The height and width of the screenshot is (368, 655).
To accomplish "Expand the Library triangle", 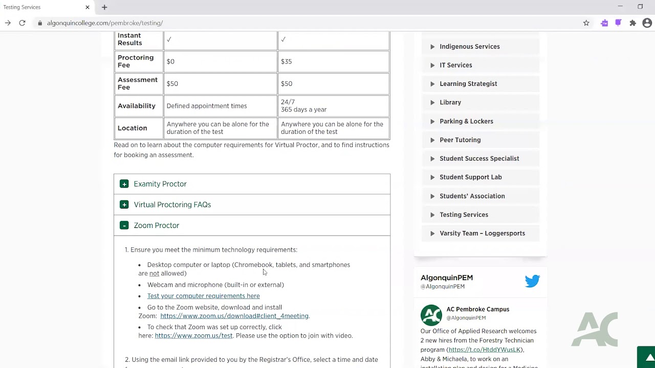I will pos(432,102).
